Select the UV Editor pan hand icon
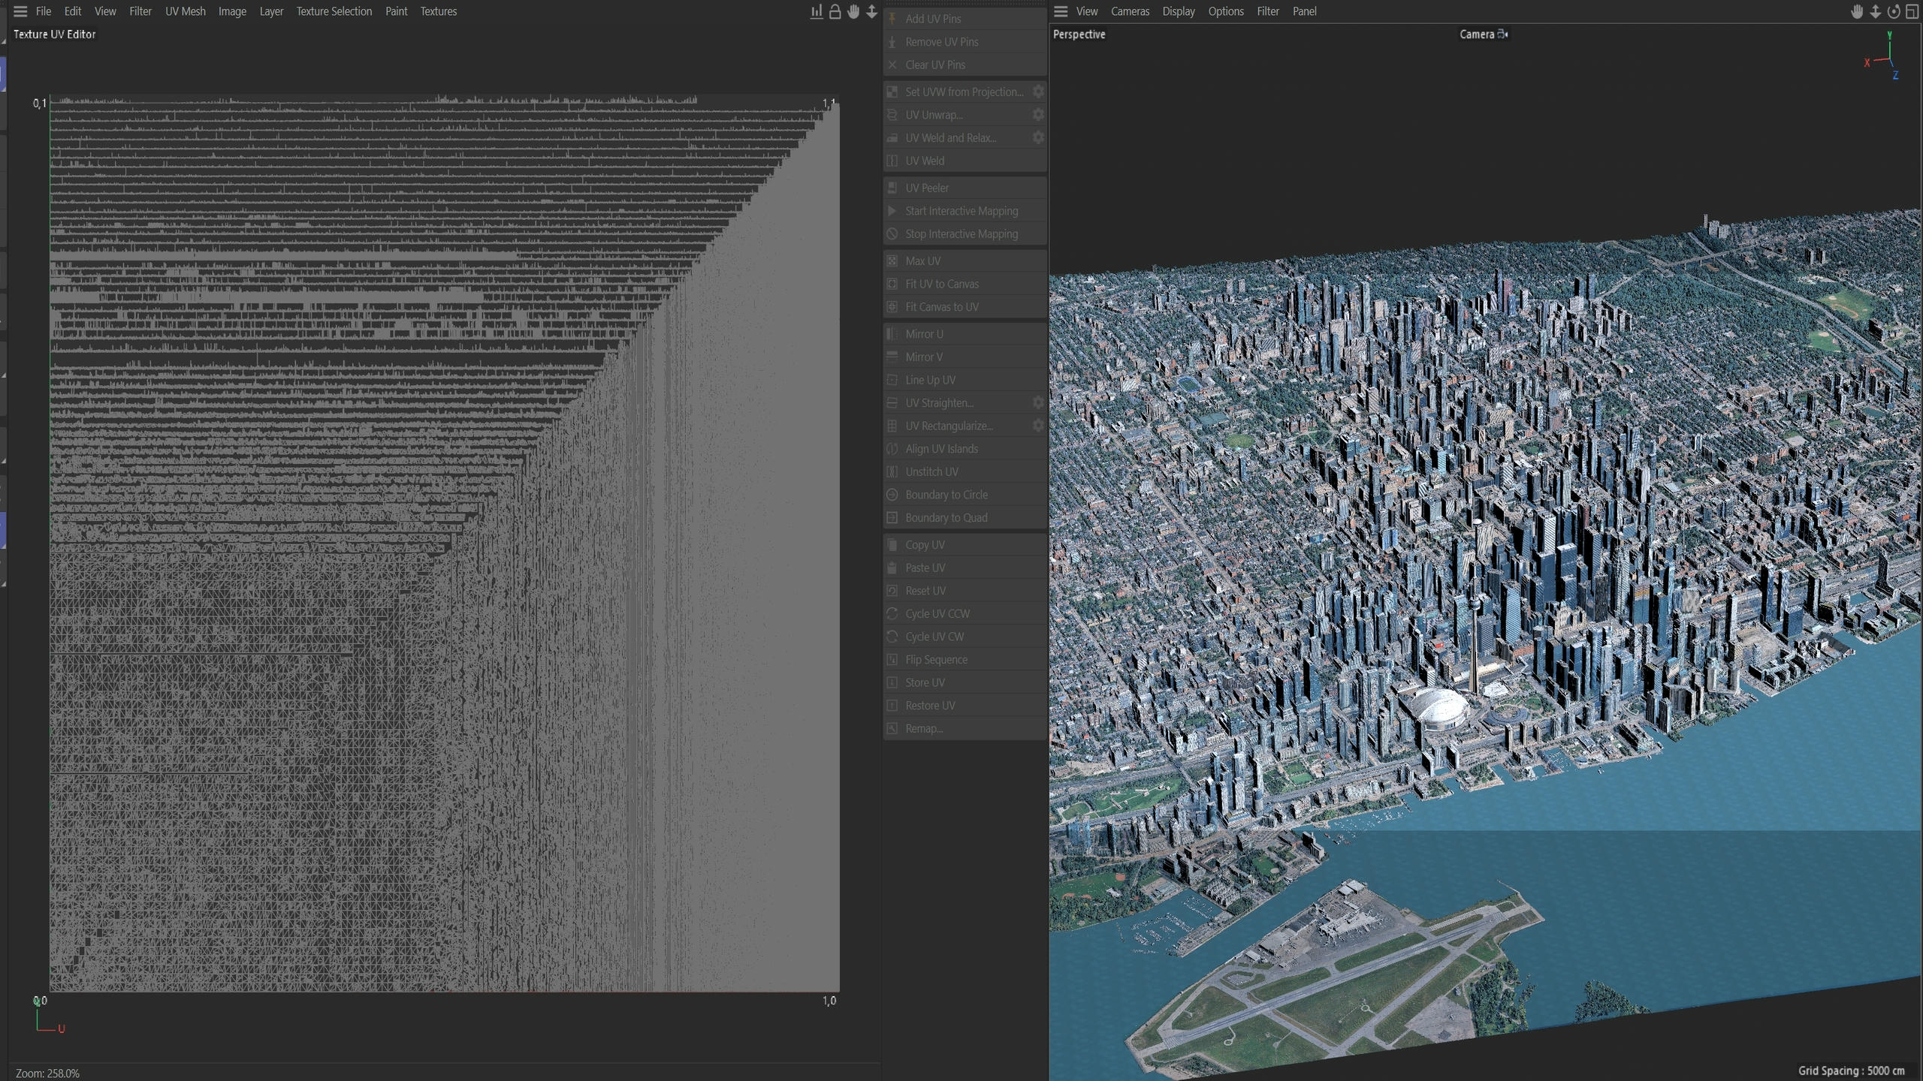The width and height of the screenshot is (1923, 1081). [x=853, y=11]
